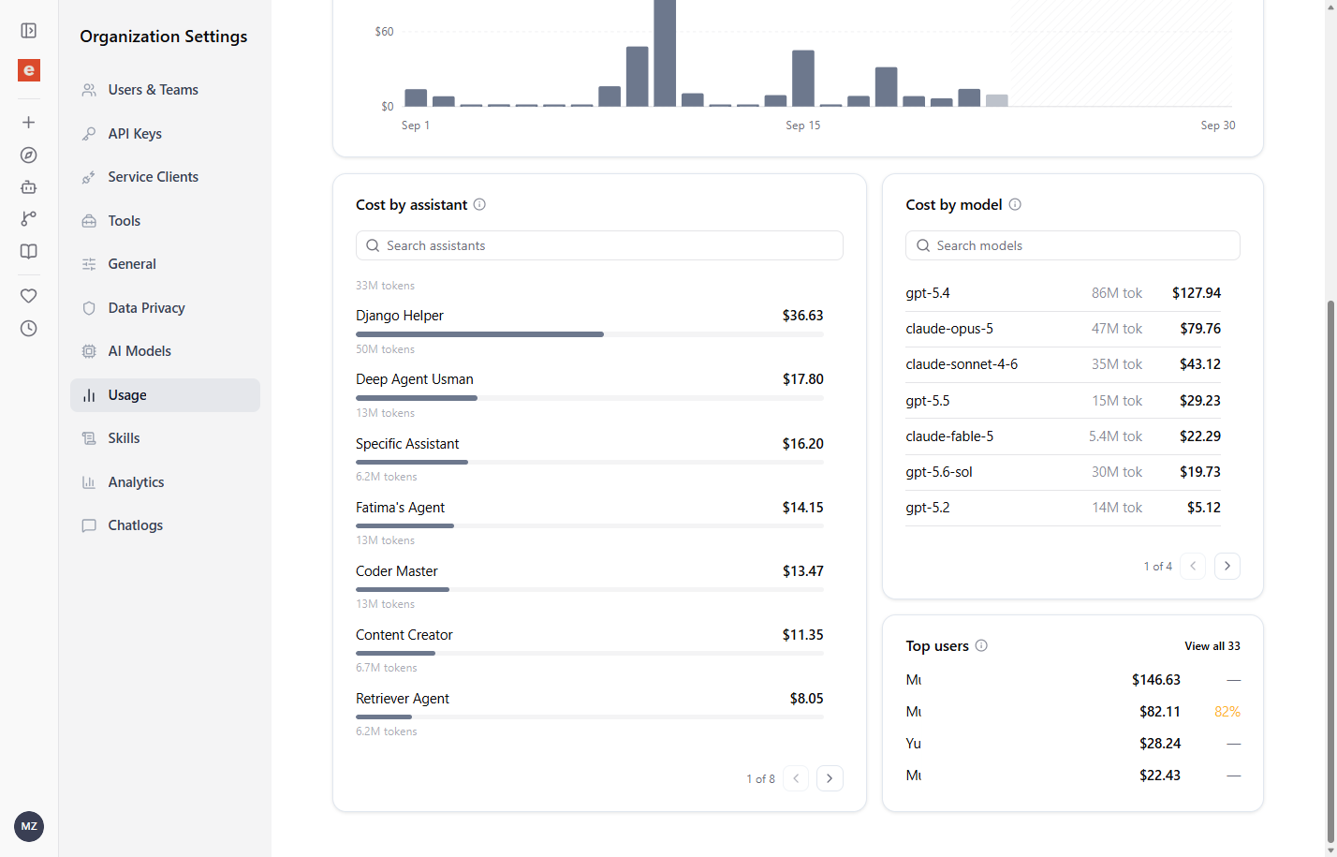Viewport: 1337px width, 857px height.
Task: Click info icon next to Top users
Action: 981,645
